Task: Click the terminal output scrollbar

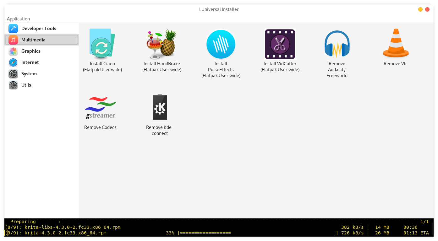Action: [x=432, y=228]
